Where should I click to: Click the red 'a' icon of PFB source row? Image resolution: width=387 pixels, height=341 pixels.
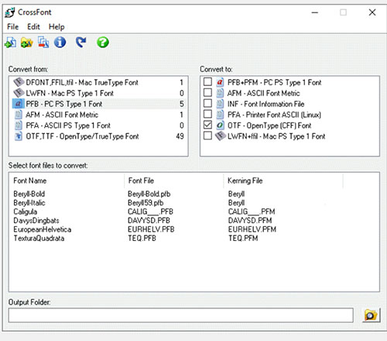18,104
